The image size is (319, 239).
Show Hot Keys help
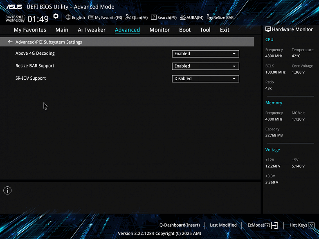pyautogui.click(x=302, y=225)
